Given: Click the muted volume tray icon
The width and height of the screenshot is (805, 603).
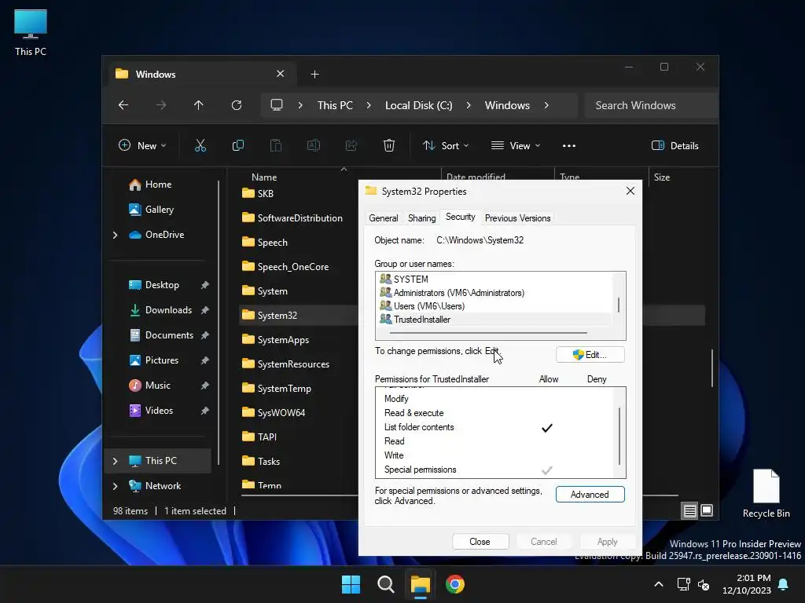Looking at the screenshot, I should (x=704, y=584).
